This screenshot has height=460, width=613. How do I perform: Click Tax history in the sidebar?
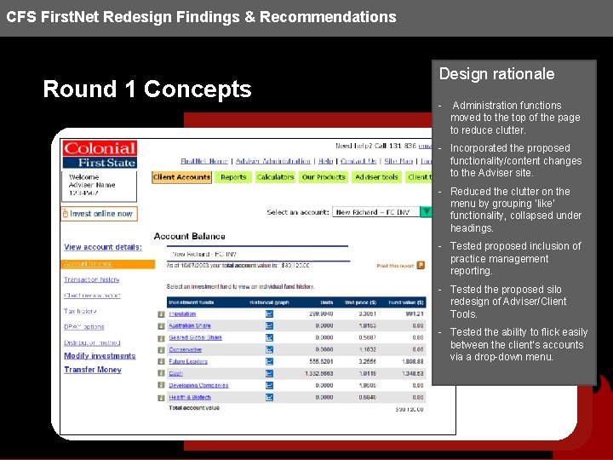[80, 311]
